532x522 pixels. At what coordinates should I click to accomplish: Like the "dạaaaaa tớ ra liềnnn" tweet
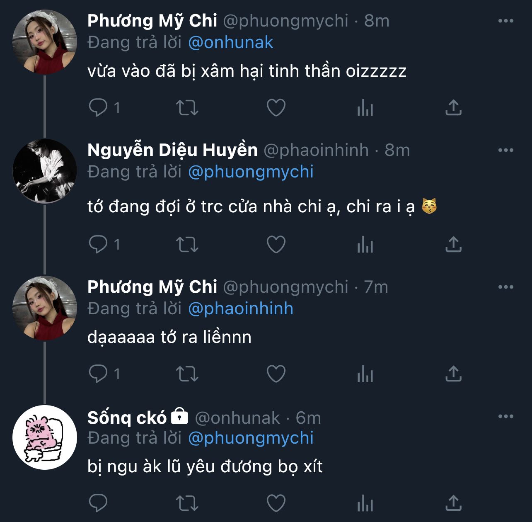click(276, 374)
